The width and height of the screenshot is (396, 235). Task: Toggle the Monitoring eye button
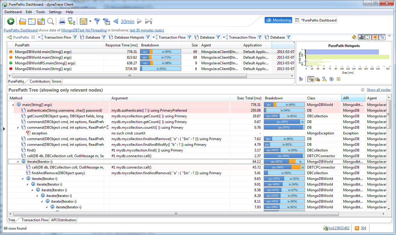[x=278, y=20]
